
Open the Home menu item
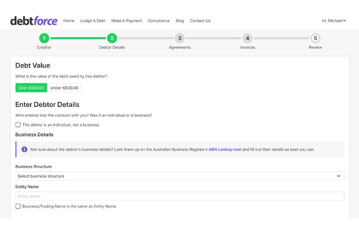pyautogui.click(x=69, y=20)
